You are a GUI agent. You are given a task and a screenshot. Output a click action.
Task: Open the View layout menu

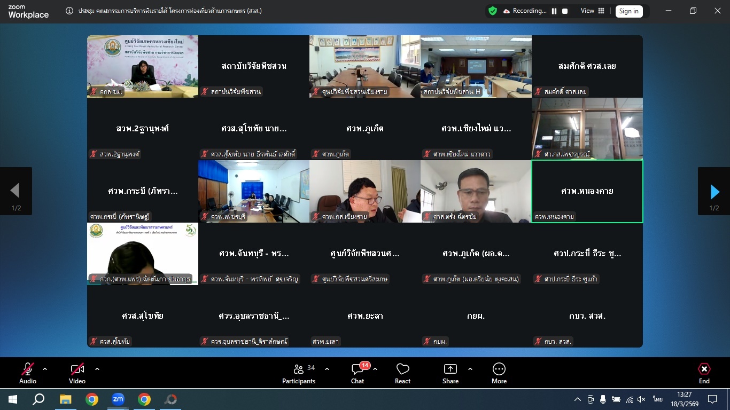(593, 11)
